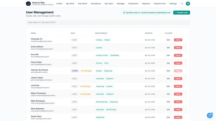Click Lisa Park's Line Manager badge
This screenshot has width=216, height=121.
pyautogui.click(x=85, y=86)
